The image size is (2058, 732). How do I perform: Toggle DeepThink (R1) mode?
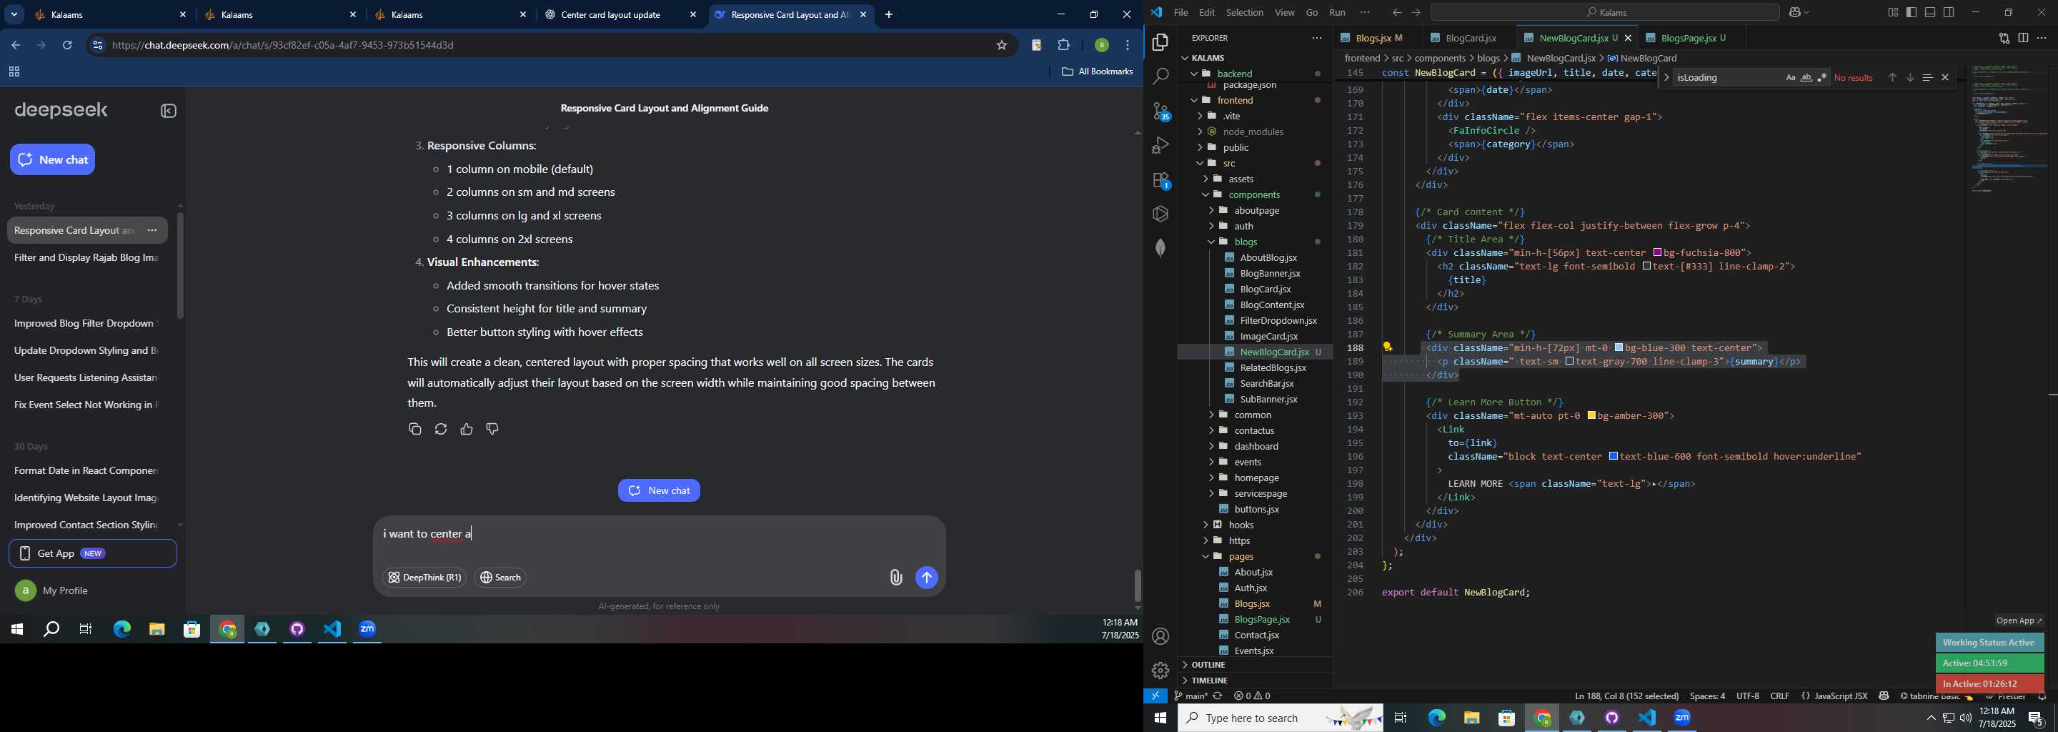(424, 578)
